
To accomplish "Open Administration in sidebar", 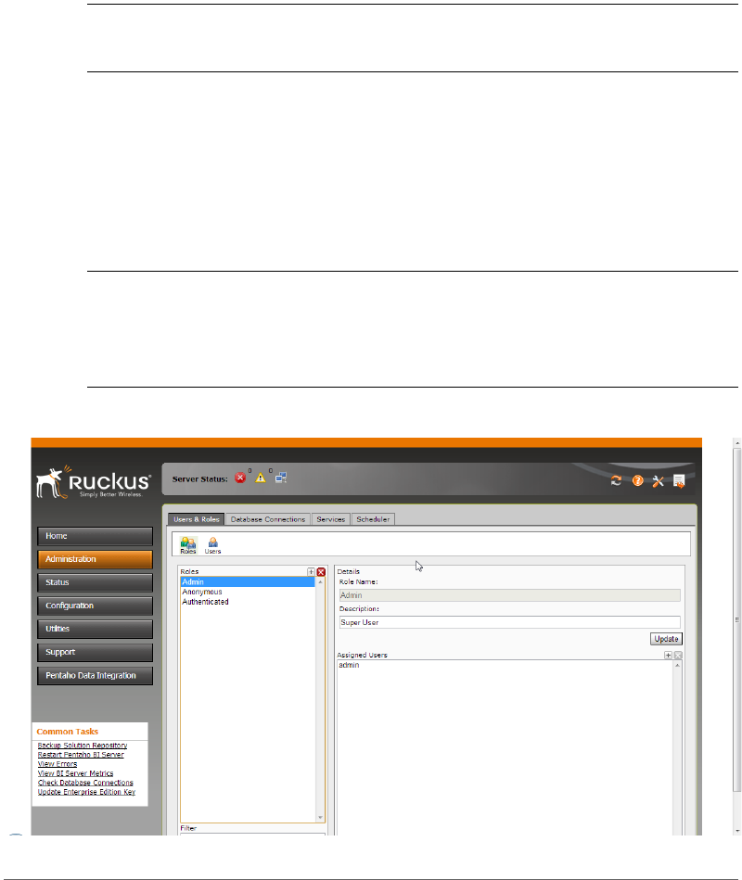I will click(95, 559).
